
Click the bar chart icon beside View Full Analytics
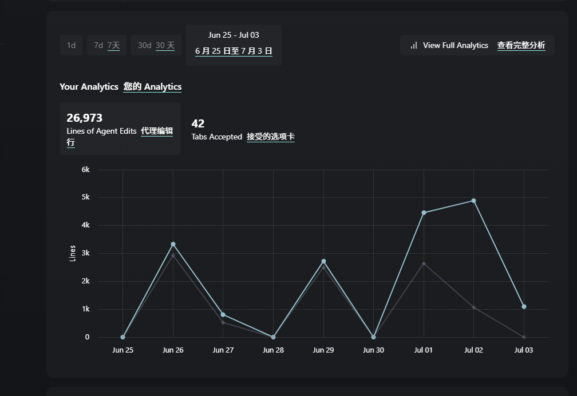(x=413, y=45)
